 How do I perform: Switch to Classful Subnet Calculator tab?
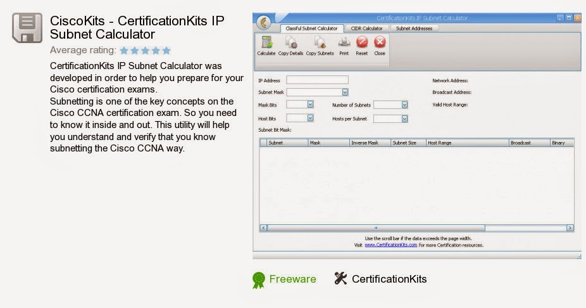point(311,29)
